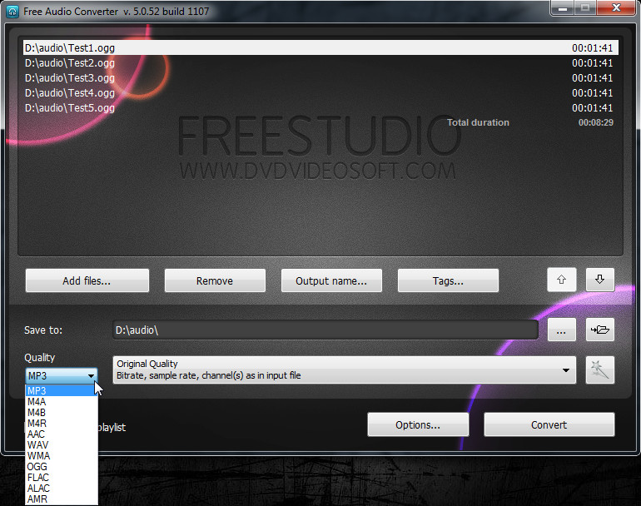Choose AMR in the format list
This screenshot has width=641, height=506.
coord(62,499)
